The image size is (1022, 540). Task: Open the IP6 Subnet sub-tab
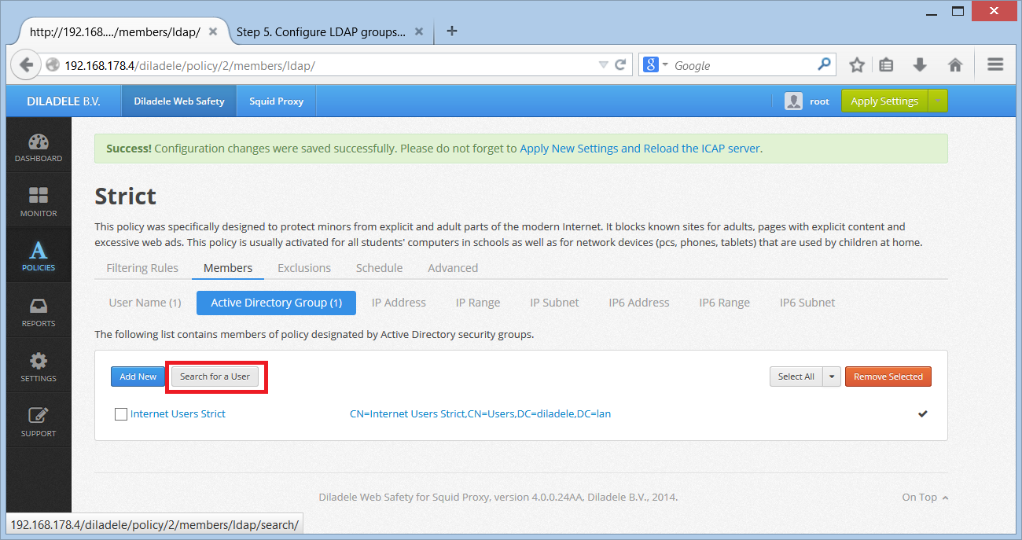point(807,303)
